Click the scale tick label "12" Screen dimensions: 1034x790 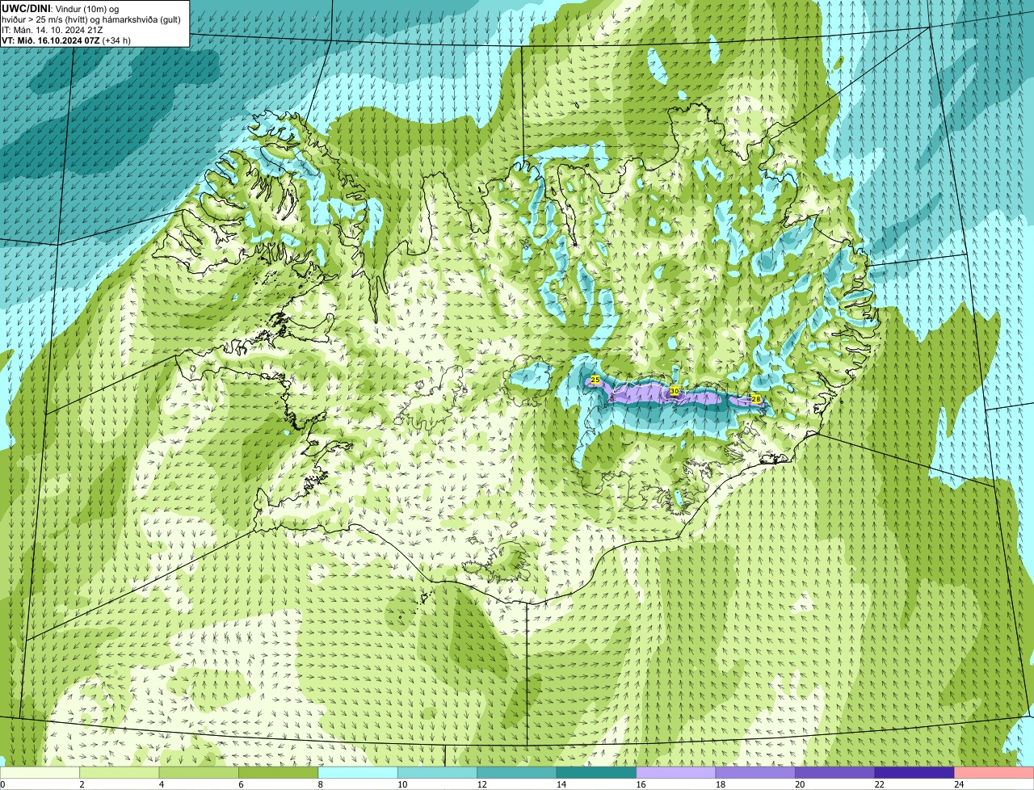(x=481, y=784)
